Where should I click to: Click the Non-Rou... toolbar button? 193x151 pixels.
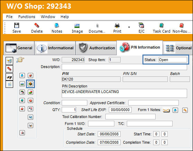182,28
